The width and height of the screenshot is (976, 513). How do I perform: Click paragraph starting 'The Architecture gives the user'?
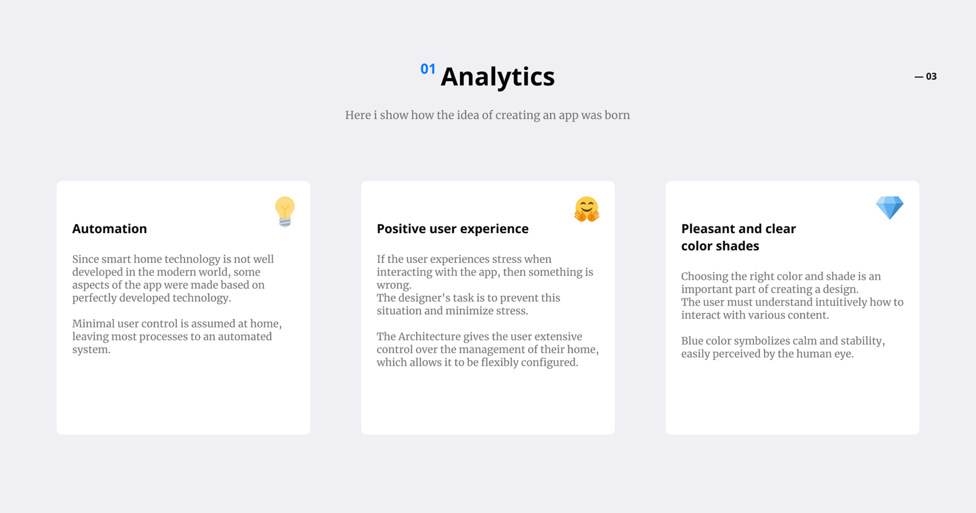pyautogui.click(x=488, y=349)
